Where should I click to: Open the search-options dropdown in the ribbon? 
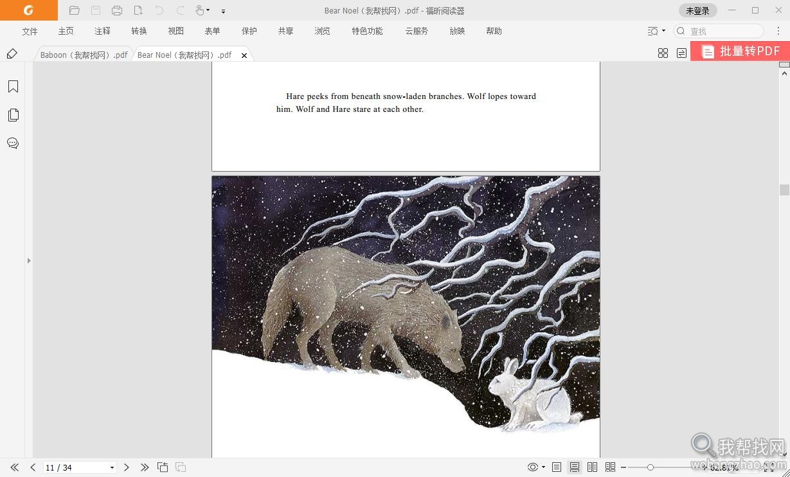pos(656,31)
